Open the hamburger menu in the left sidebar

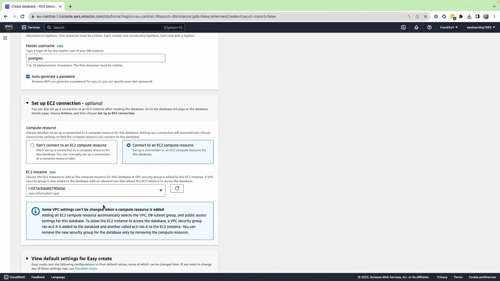click(5, 38)
